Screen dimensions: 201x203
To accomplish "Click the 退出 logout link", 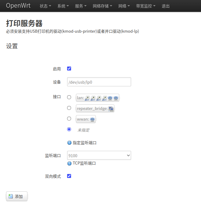I will coord(166,6).
